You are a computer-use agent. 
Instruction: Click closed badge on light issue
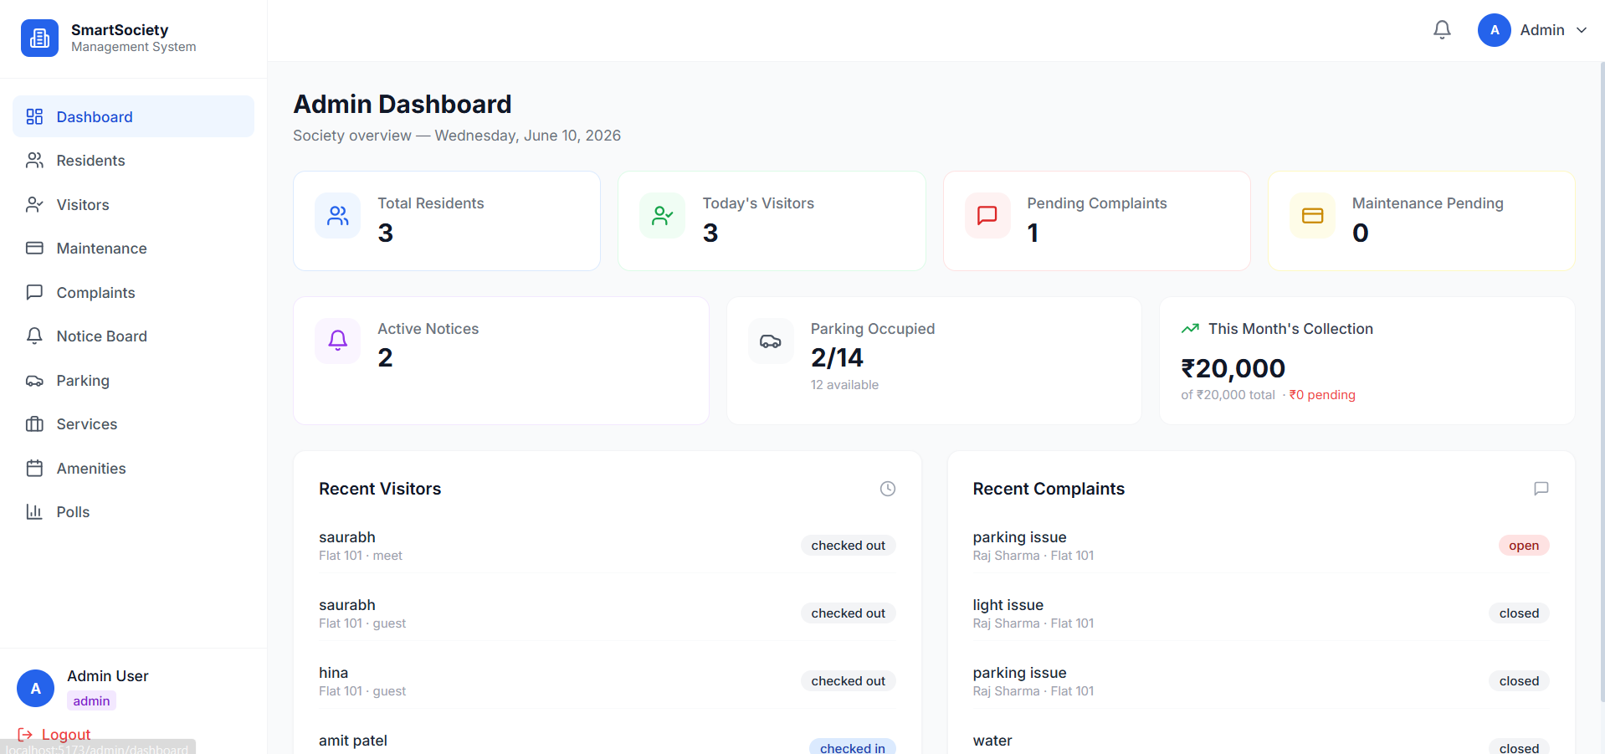pos(1519,613)
